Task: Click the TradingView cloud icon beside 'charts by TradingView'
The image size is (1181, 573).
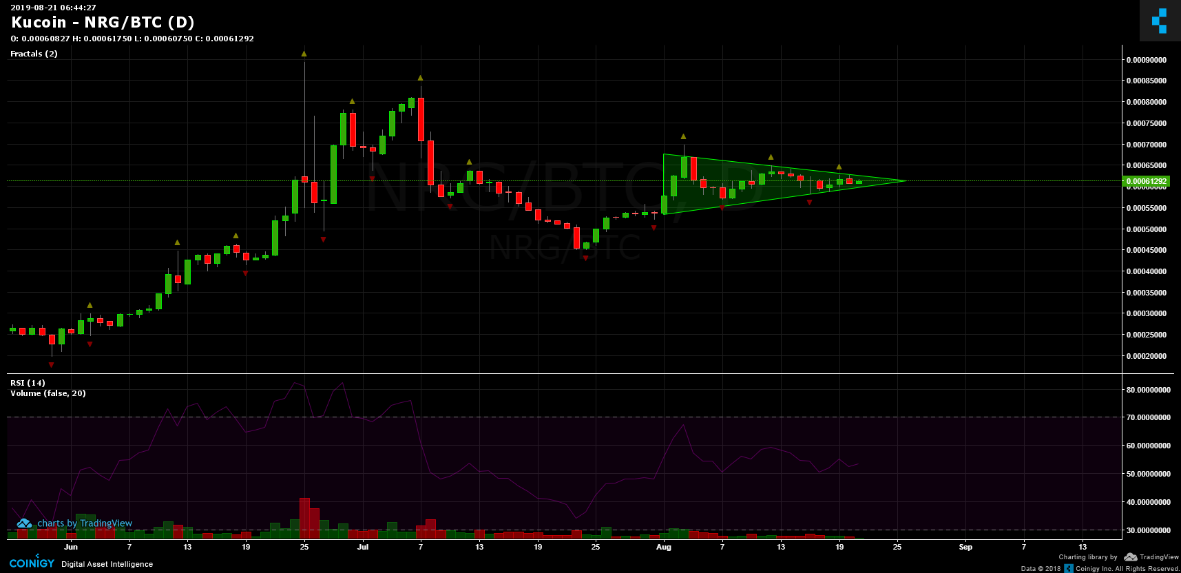Action: point(24,523)
